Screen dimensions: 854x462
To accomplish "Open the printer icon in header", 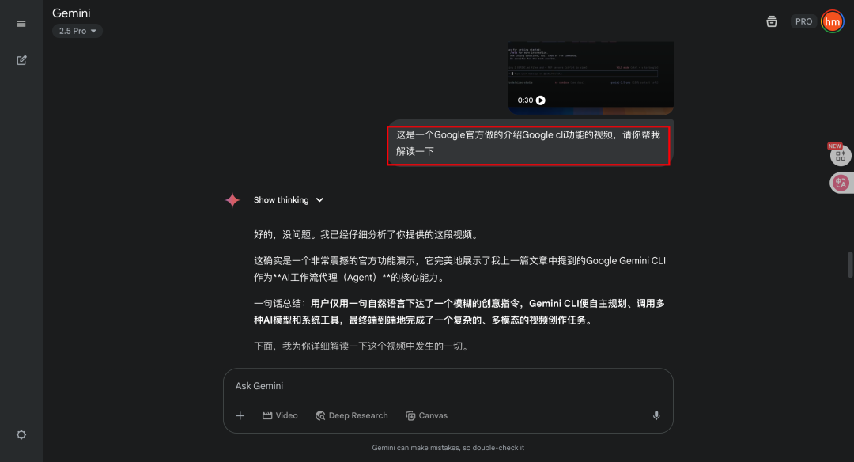I will pyautogui.click(x=771, y=22).
